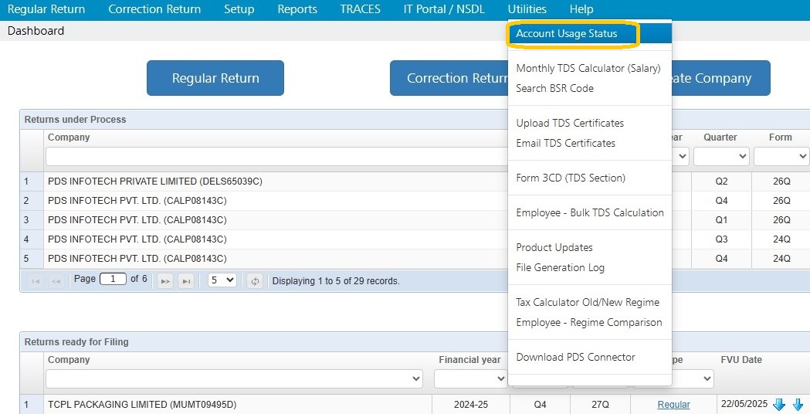Viewport: 810px width, 414px height.
Task: Open the Regular link for TCPL Packaging
Action: 673,405
